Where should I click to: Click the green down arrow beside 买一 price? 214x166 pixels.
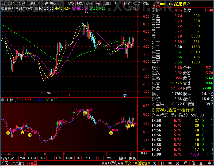(184, 41)
